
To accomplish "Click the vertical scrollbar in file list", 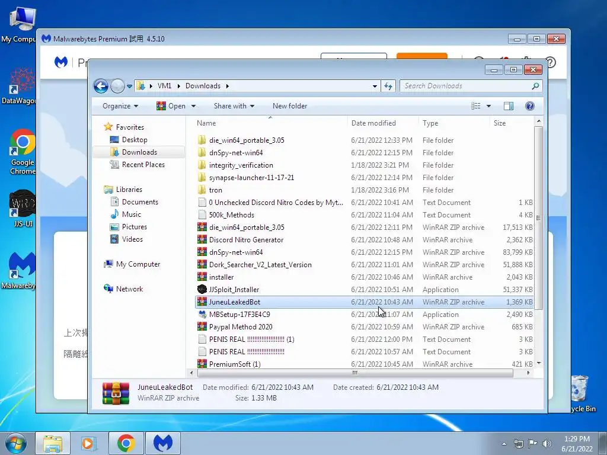I will pyautogui.click(x=538, y=218).
